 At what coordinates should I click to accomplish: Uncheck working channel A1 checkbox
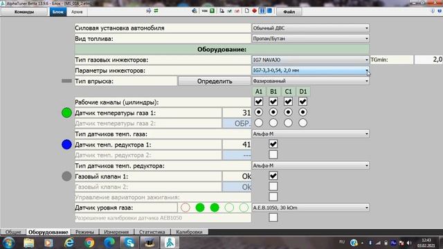(258, 102)
